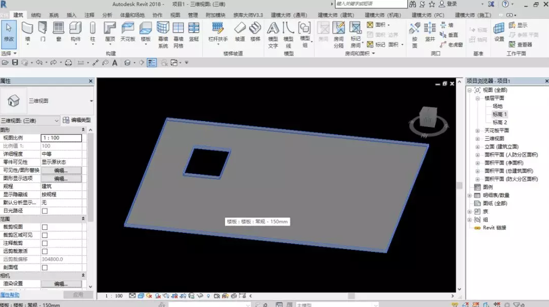This screenshot has width=549, height=307.
Task: Click Edit Type (编辑类型) button
Action: [77, 120]
